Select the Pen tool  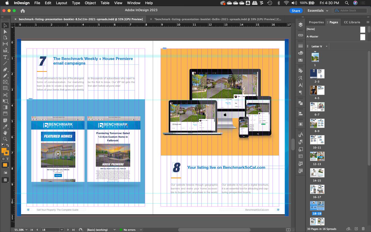pos(5,69)
